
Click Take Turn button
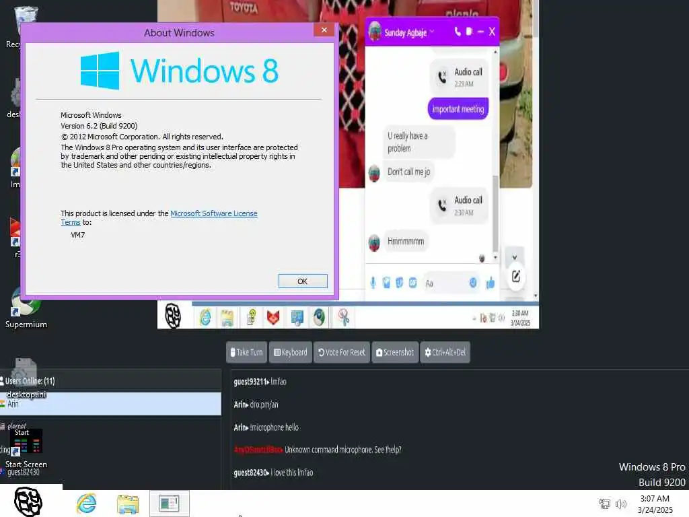(x=246, y=352)
